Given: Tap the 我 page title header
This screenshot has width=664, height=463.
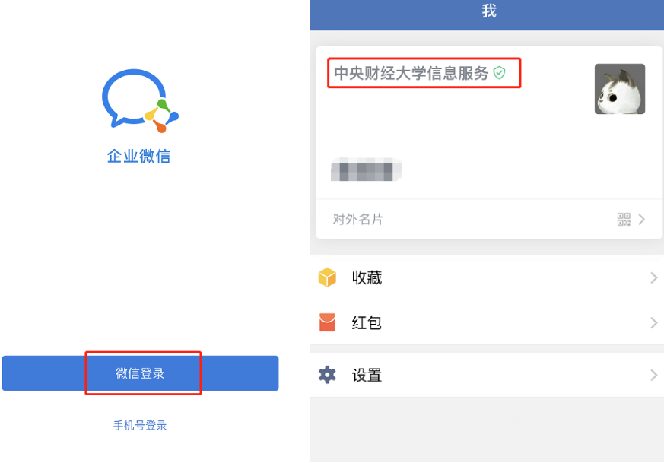Looking at the screenshot, I should point(489,11).
